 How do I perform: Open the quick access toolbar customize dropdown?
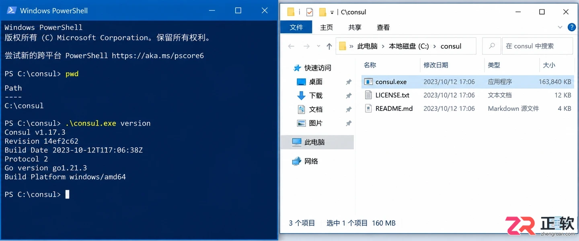(x=332, y=12)
